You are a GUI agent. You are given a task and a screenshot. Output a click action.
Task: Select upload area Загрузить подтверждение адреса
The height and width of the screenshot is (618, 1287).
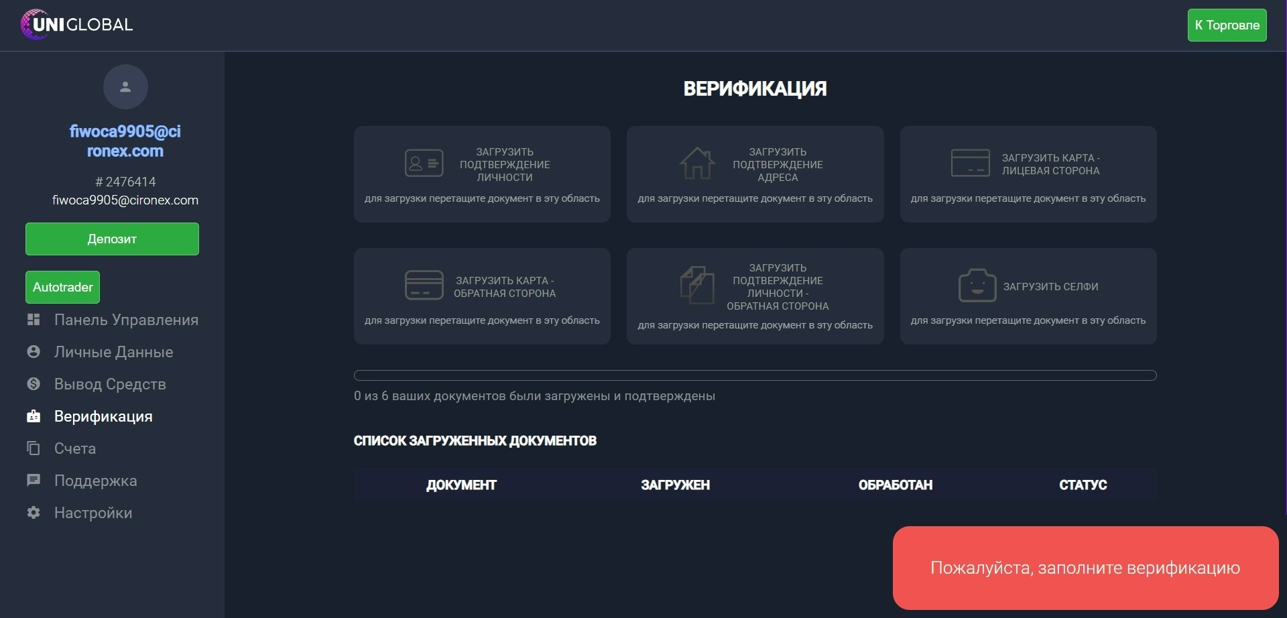tap(755, 174)
